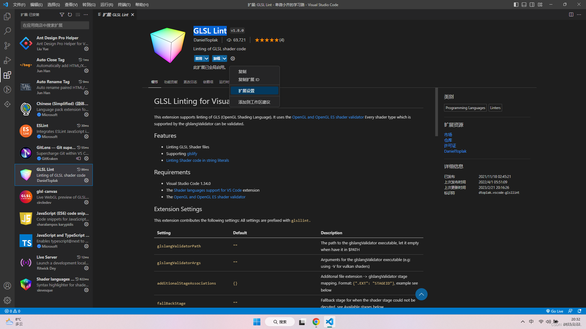Image resolution: width=586 pixels, height=329 pixels.
Task: Click the five-star rating of GLSL Lint
Action: pyautogui.click(x=267, y=40)
